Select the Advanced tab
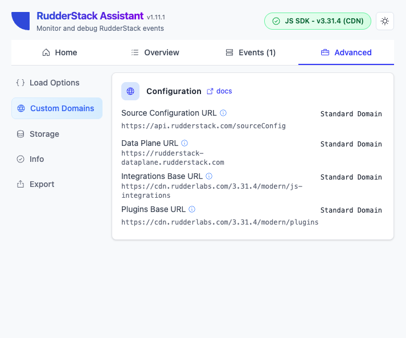 (x=346, y=52)
